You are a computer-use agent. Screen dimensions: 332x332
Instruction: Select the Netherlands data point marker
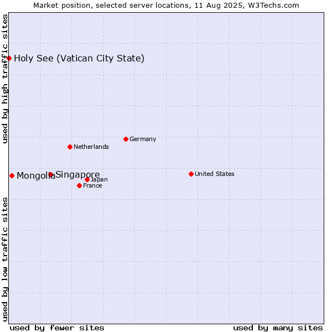[x=70, y=147]
